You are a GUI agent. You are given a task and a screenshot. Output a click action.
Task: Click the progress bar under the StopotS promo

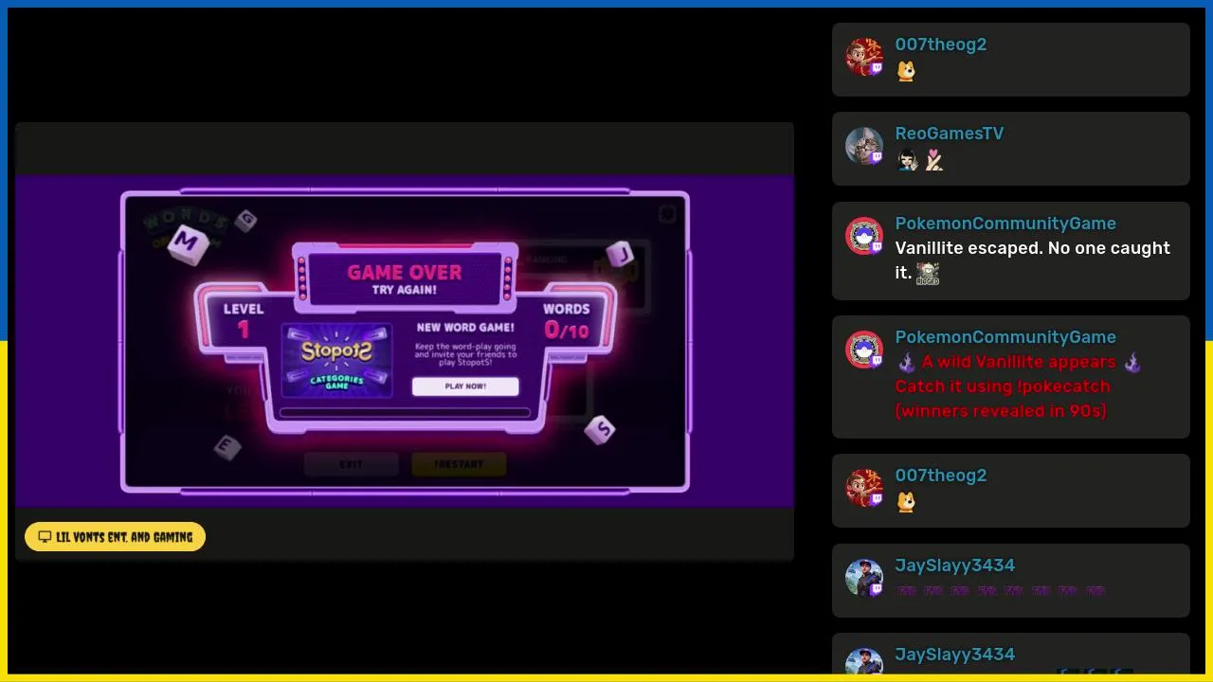(x=405, y=412)
